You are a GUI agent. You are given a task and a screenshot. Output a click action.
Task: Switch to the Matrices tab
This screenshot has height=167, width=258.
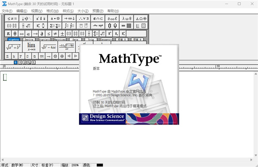[x=60, y=39]
